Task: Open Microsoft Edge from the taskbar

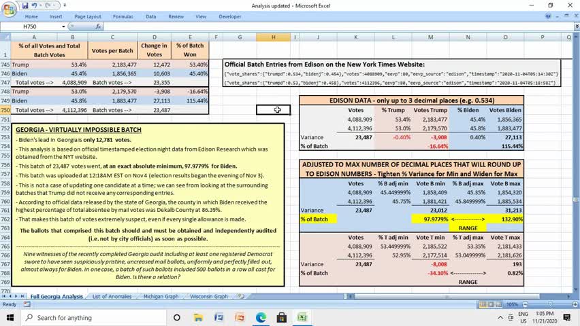Action: [261, 317]
